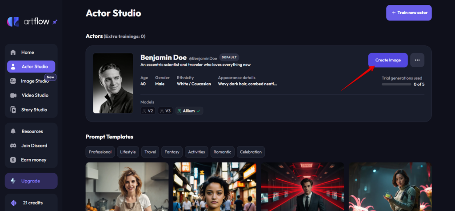The image size is (455, 211).
Task: Open Resources bell icon
Action: point(13,131)
